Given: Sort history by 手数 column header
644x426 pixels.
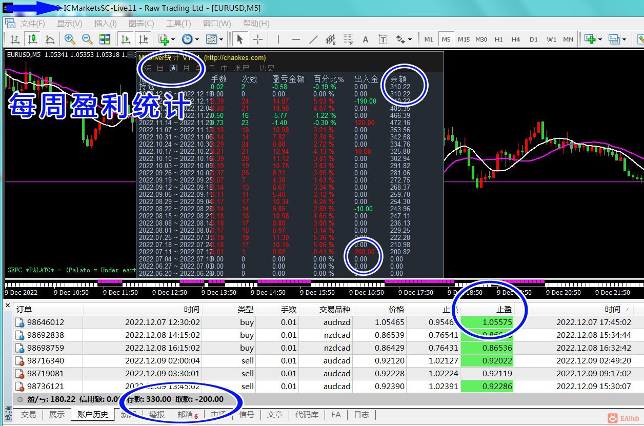Looking at the screenshot, I should (x=277, y=309).
